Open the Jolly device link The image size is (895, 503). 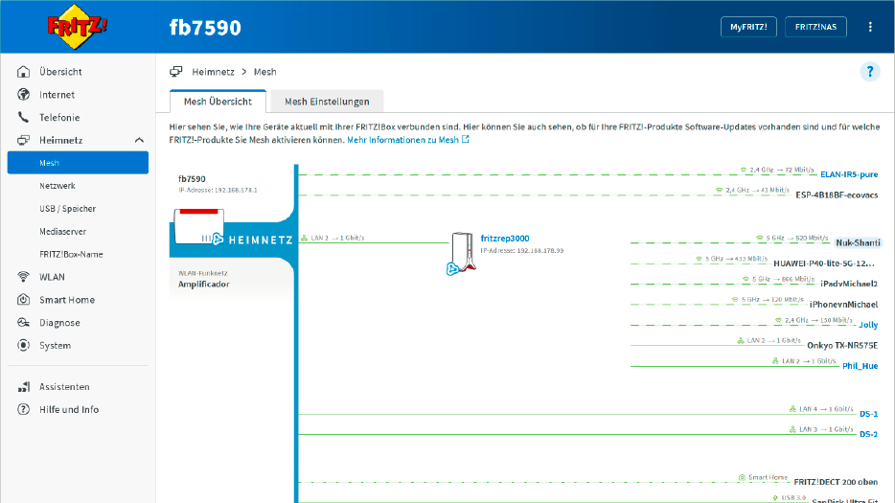868,324
